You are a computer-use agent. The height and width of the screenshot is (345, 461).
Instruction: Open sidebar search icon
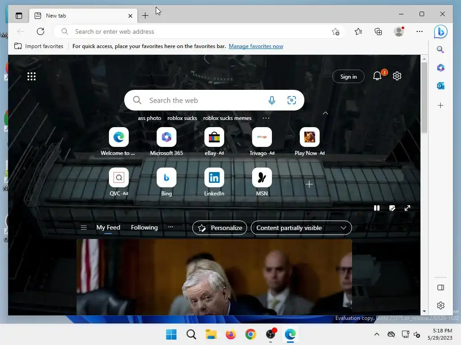click(440, 49)
